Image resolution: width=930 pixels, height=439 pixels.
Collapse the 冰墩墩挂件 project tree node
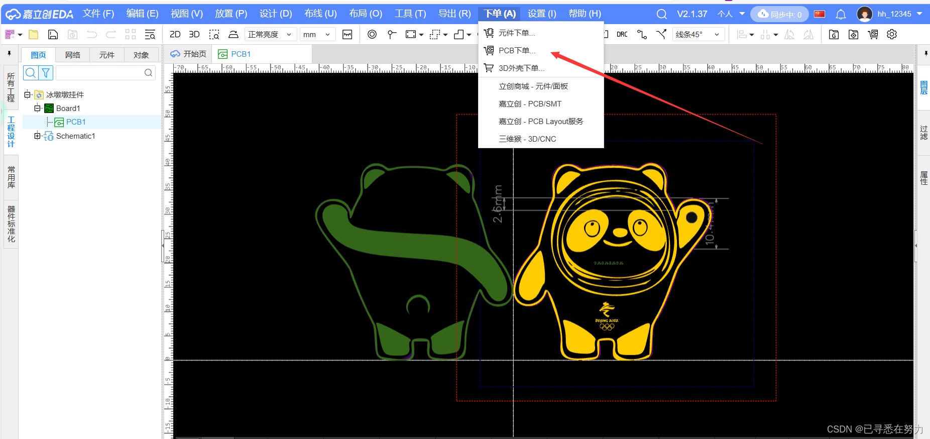tap(27, 94)
